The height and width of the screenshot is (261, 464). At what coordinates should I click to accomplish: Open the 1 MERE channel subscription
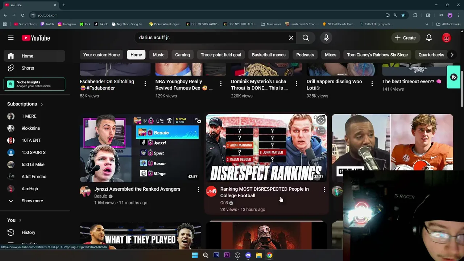(x=34, y=116)
